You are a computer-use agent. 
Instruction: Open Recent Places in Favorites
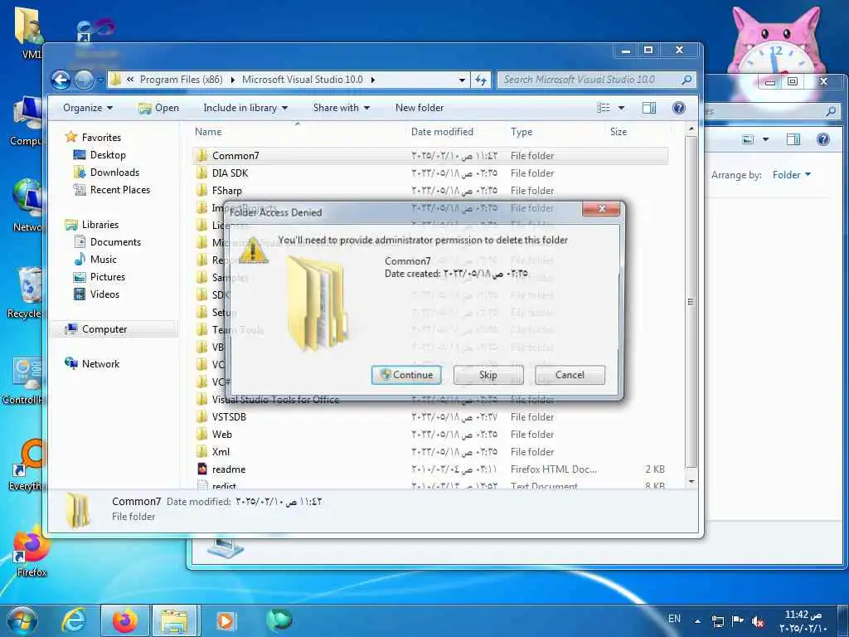119,190
